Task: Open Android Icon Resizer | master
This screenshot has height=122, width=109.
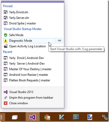Action: coord(33,75)
